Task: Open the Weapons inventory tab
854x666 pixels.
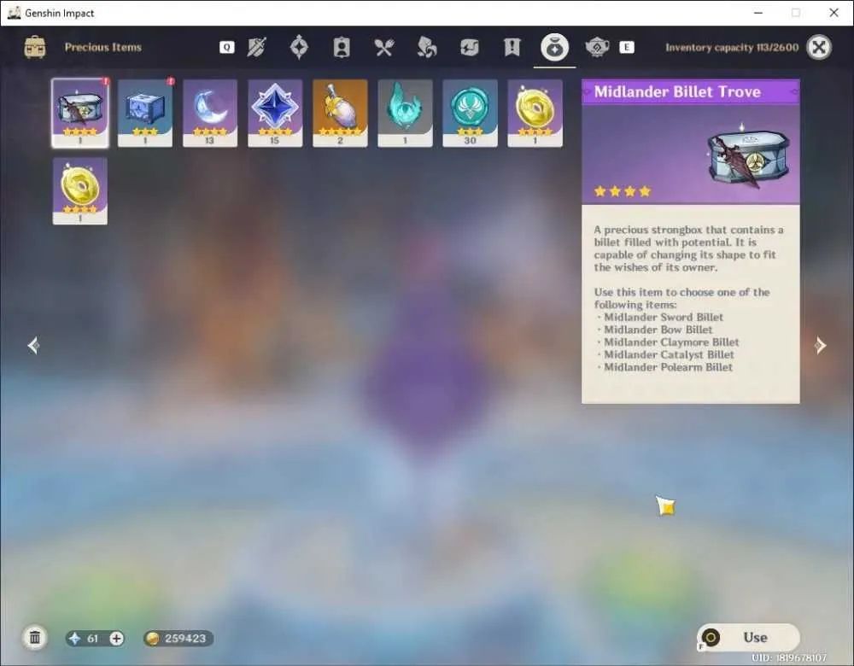Action: tap(256, 47)
